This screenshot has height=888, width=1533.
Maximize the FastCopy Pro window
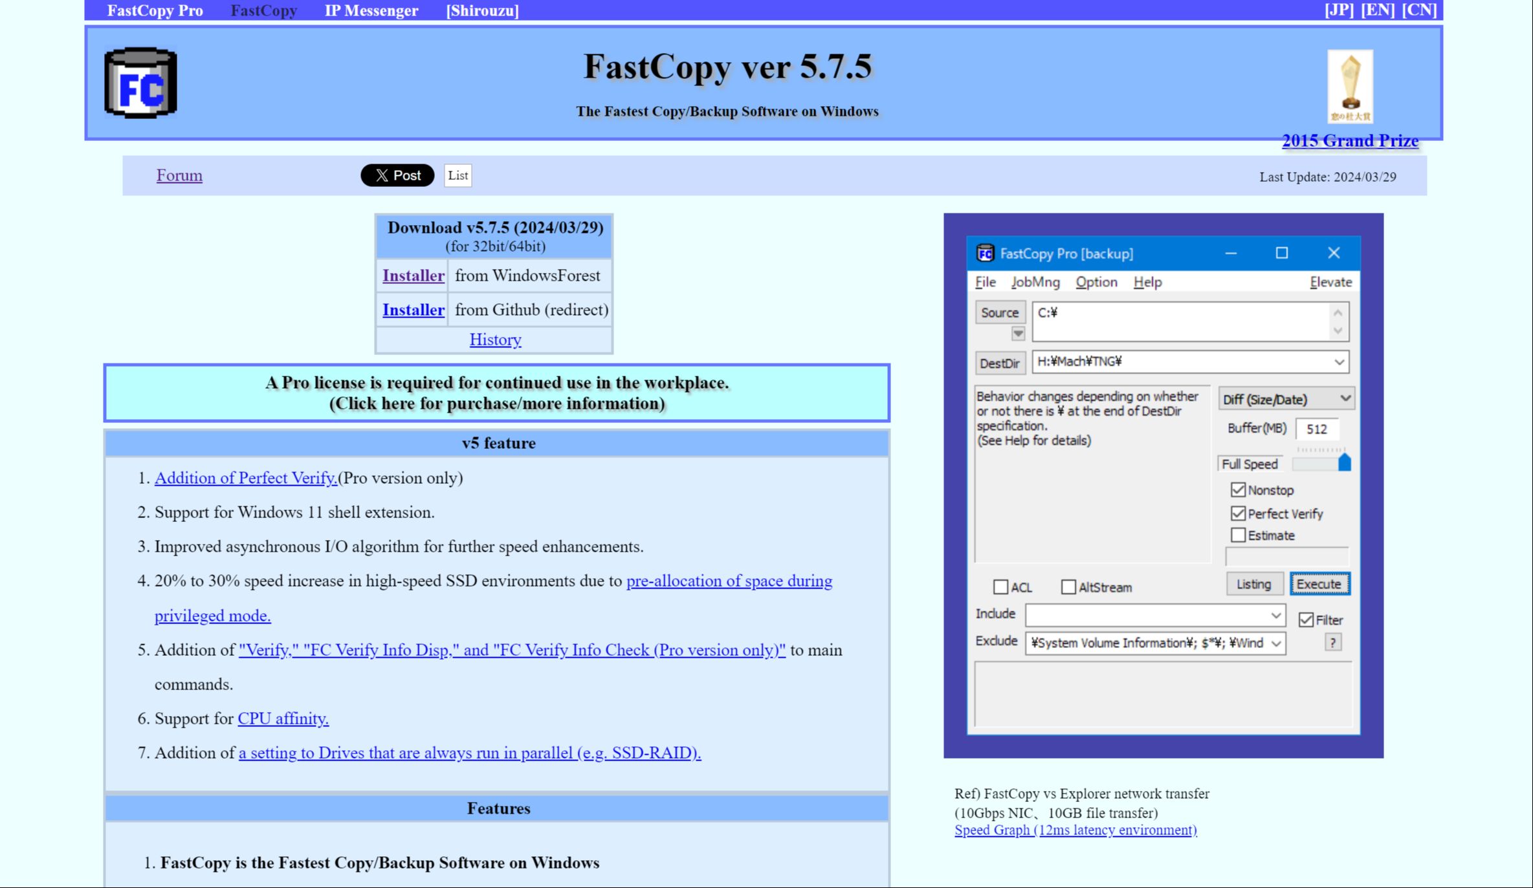tap(1281, 253)
